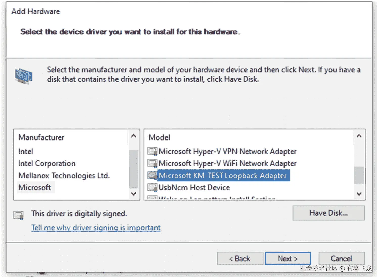Click the Hyper-V VPN Network Adapter icon
379x279 pixels.
(x=152, y=151)
